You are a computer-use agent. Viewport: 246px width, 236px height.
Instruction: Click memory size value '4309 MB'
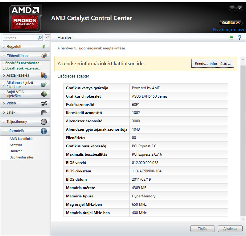pos(139,188)
